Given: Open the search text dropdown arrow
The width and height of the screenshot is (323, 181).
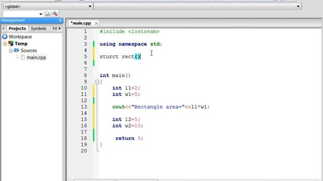Looking at the screenshot, I should click(x=40, y=14).
